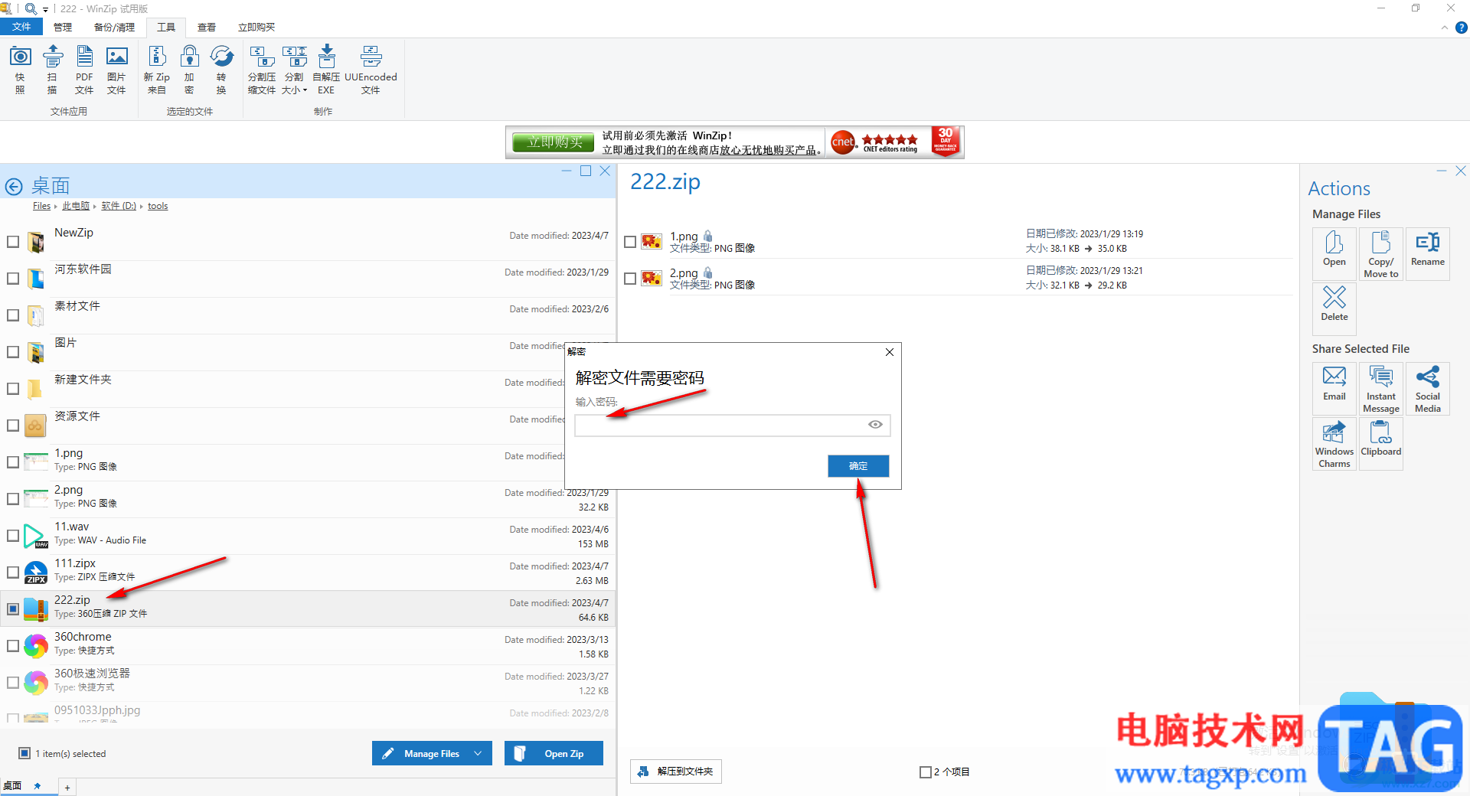This screenshot has height=796, width=1470.
Task: Click the 分割压缩文件 icon
Action: pyautogui.click(x=262, y=69)
